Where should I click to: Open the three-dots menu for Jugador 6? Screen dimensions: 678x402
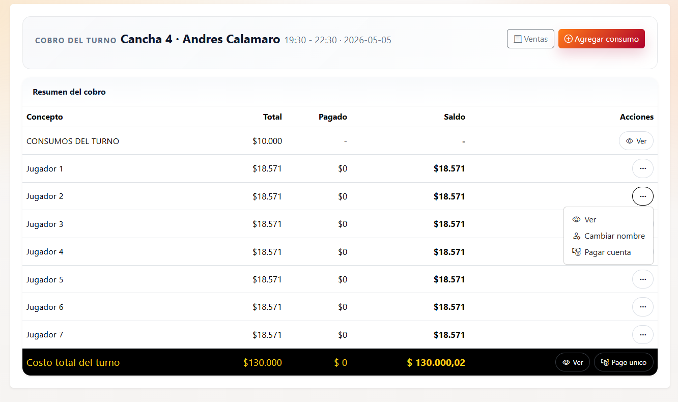643,307
